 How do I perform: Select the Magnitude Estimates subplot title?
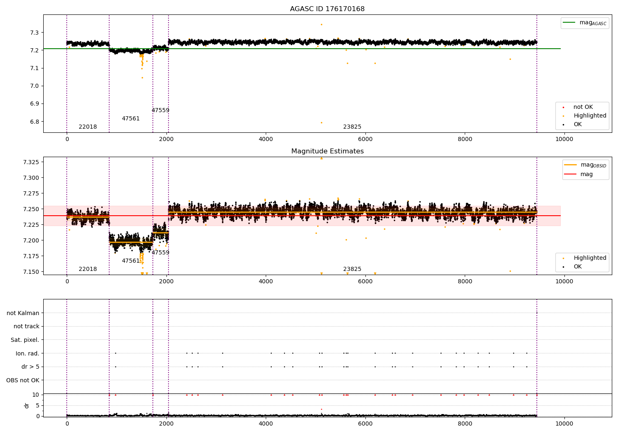[327, 151]
